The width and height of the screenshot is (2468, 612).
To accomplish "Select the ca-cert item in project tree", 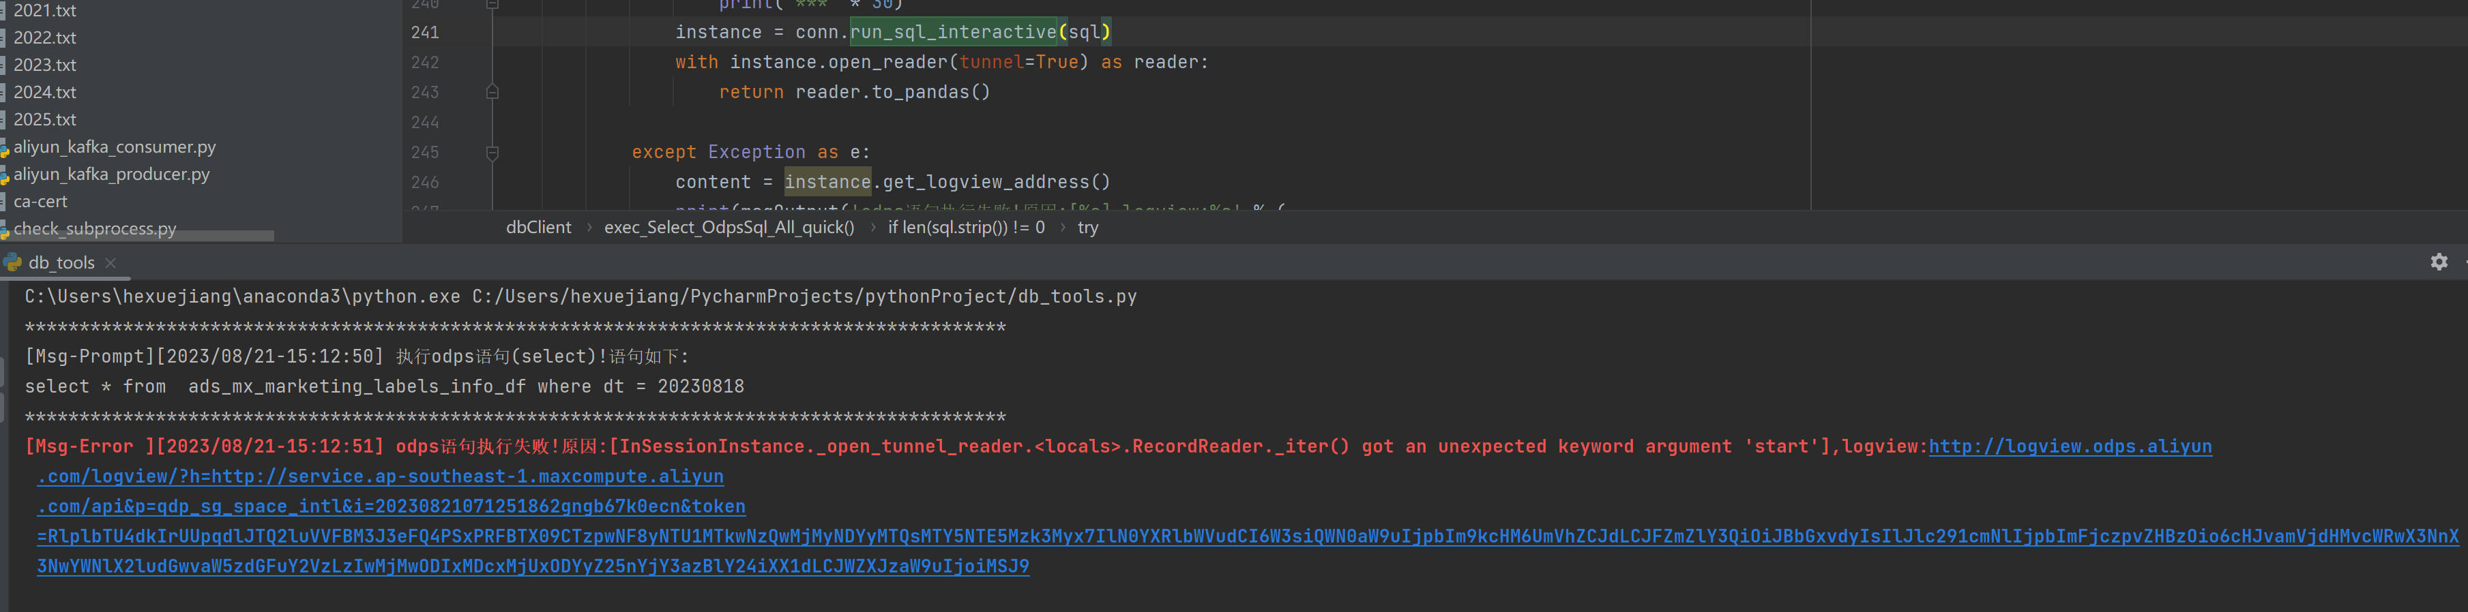I will tap(40, 201).
